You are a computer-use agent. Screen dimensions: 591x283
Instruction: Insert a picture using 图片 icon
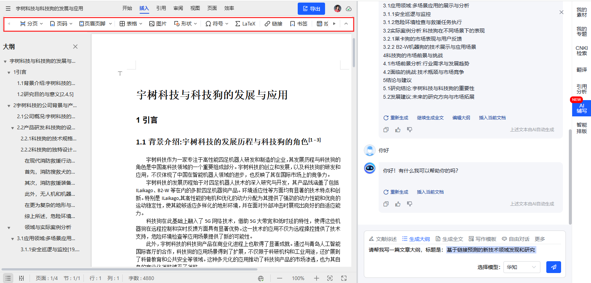click(158, 24)
